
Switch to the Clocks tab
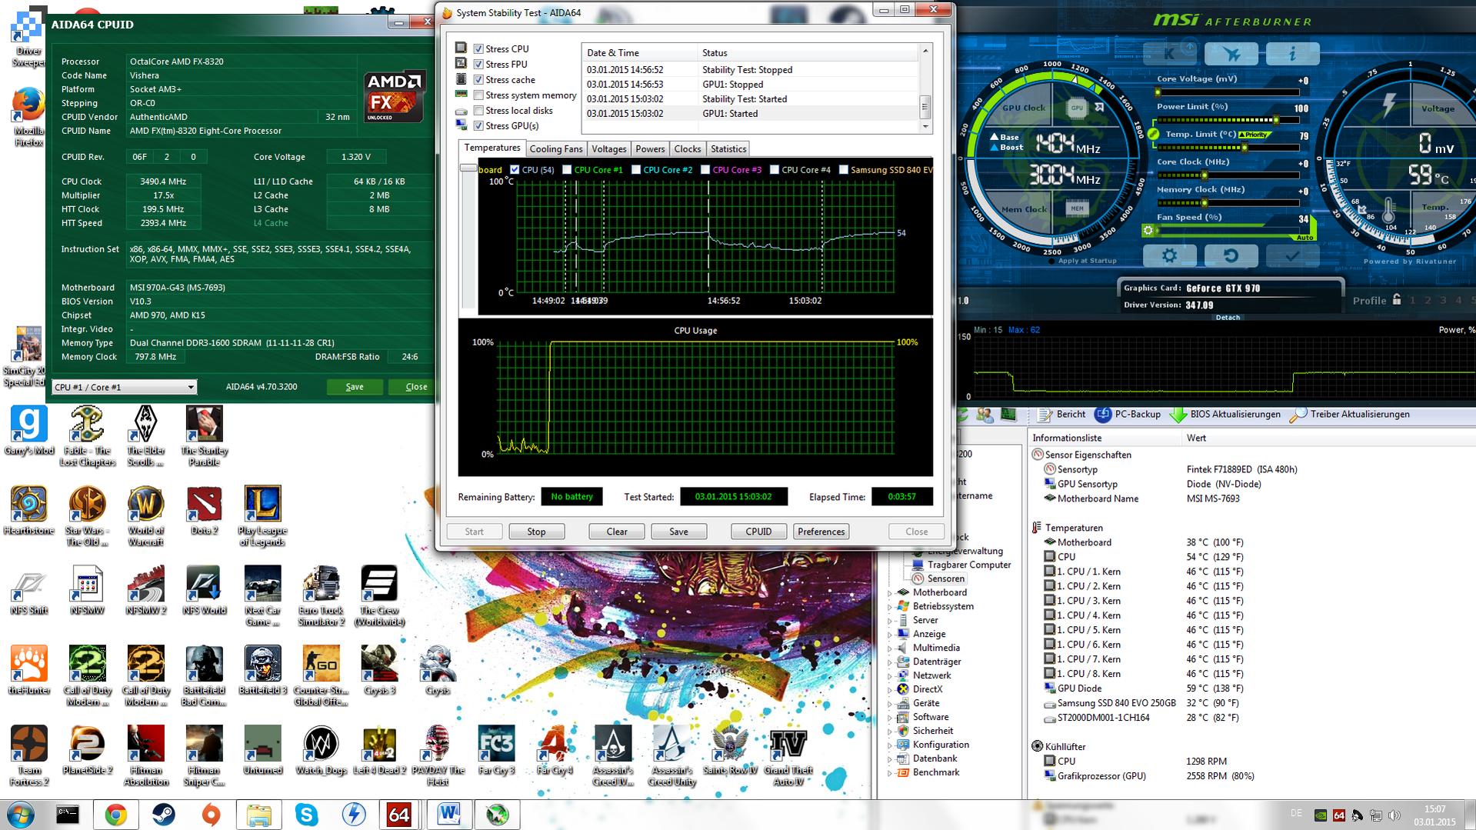click(x=688, y=149)
